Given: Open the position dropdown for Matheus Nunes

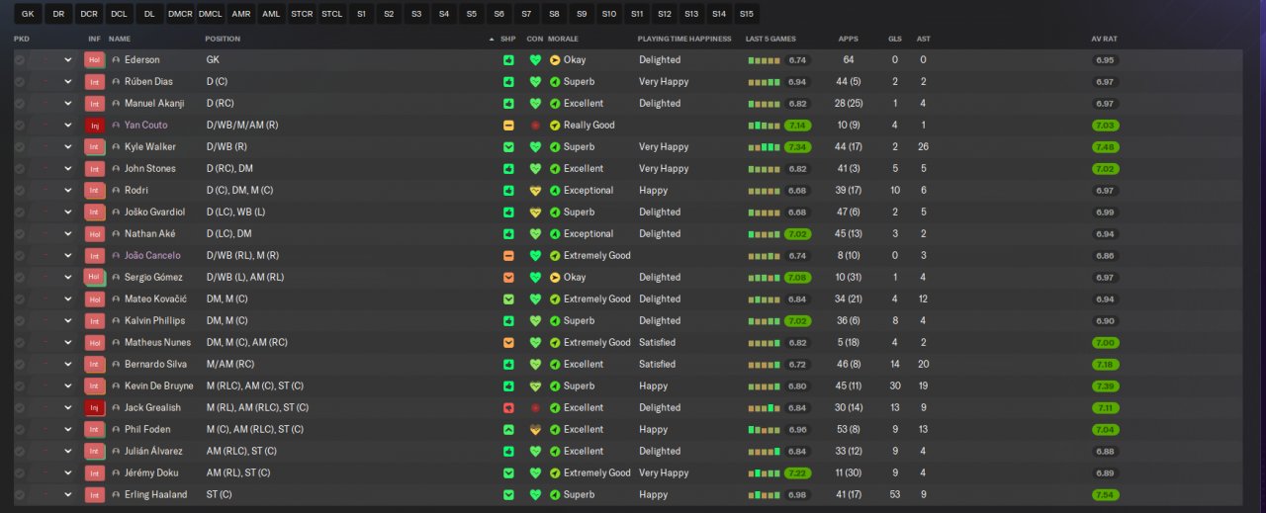Looking at the screenshot, I should tap(68, 343).
